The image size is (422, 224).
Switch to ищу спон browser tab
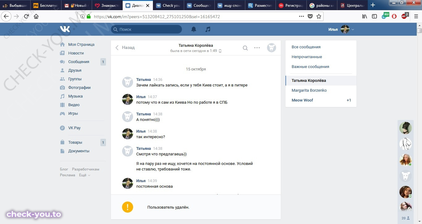(230, 5)
